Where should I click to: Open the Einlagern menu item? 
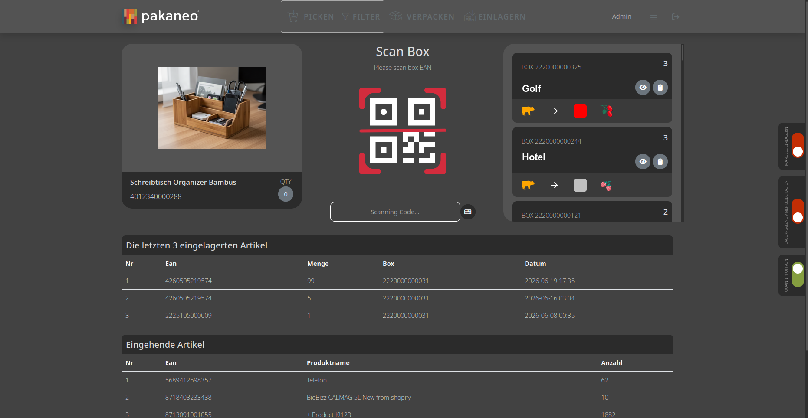(x=495, y=17)
